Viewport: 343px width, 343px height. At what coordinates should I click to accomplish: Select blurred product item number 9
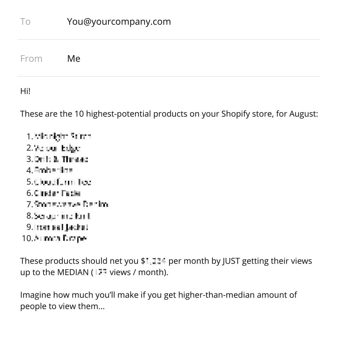pyautogui.click(x=61, y=227)
